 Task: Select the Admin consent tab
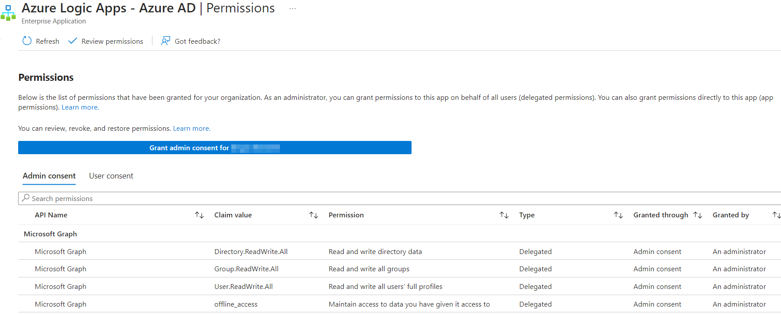[x=49, y=176]
